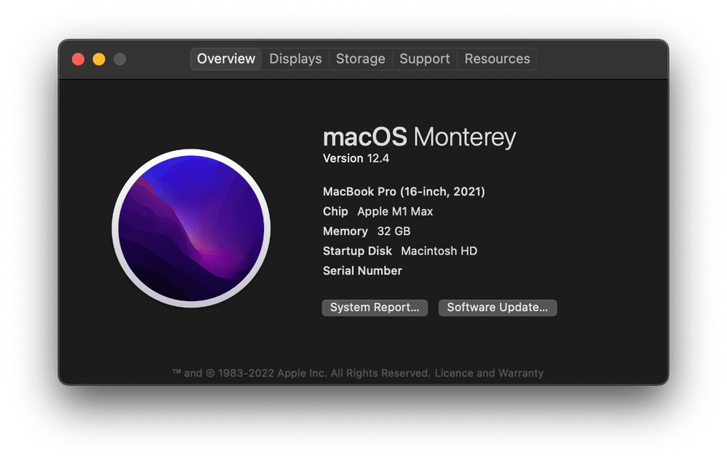
Task: Open the Licence and Warranty link
Action: pyautogui.click(x=490, y=373)
